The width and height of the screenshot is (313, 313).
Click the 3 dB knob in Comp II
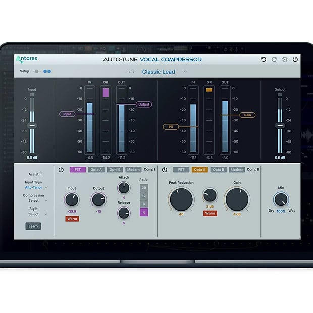click(210, 195)
